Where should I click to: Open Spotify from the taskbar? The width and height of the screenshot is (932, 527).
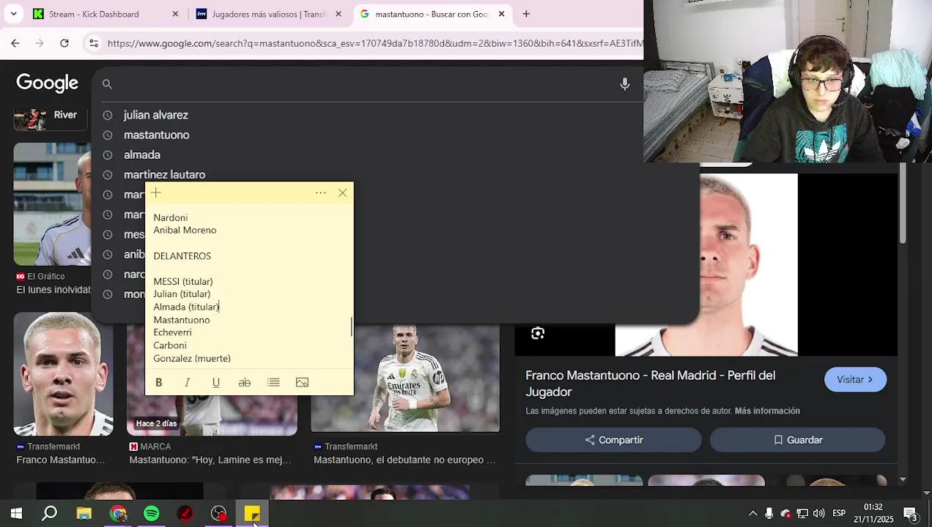click(152, 514)
